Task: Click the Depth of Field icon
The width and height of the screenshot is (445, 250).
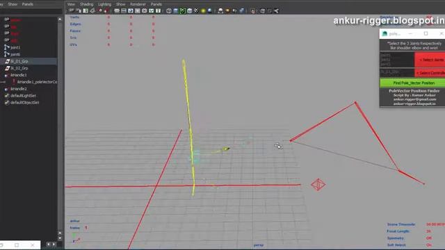Action: click(242, 11)
